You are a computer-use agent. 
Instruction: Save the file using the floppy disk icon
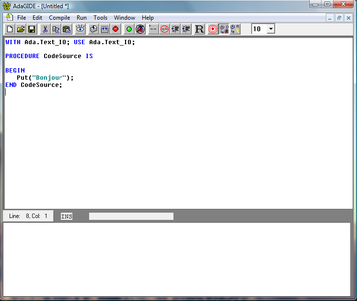[32, 29]
